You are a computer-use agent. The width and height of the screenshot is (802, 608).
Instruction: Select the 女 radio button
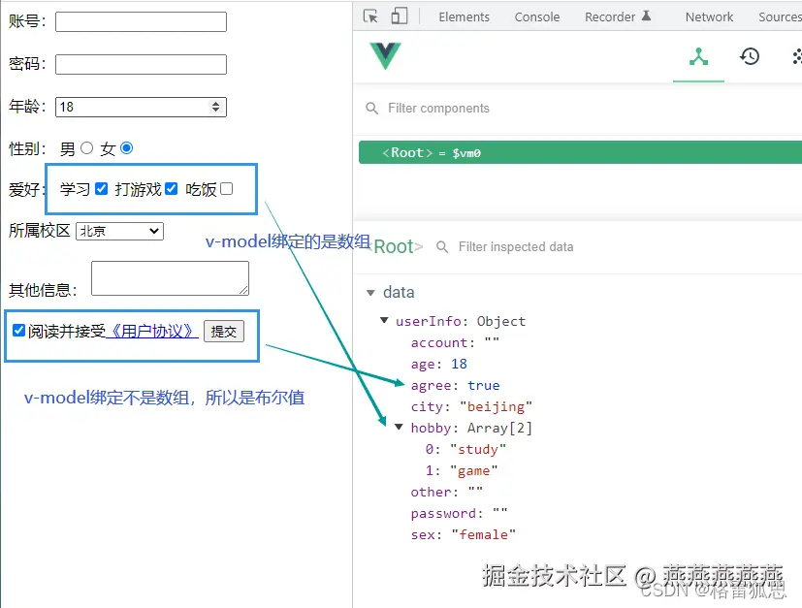click(x=126, y=148)
